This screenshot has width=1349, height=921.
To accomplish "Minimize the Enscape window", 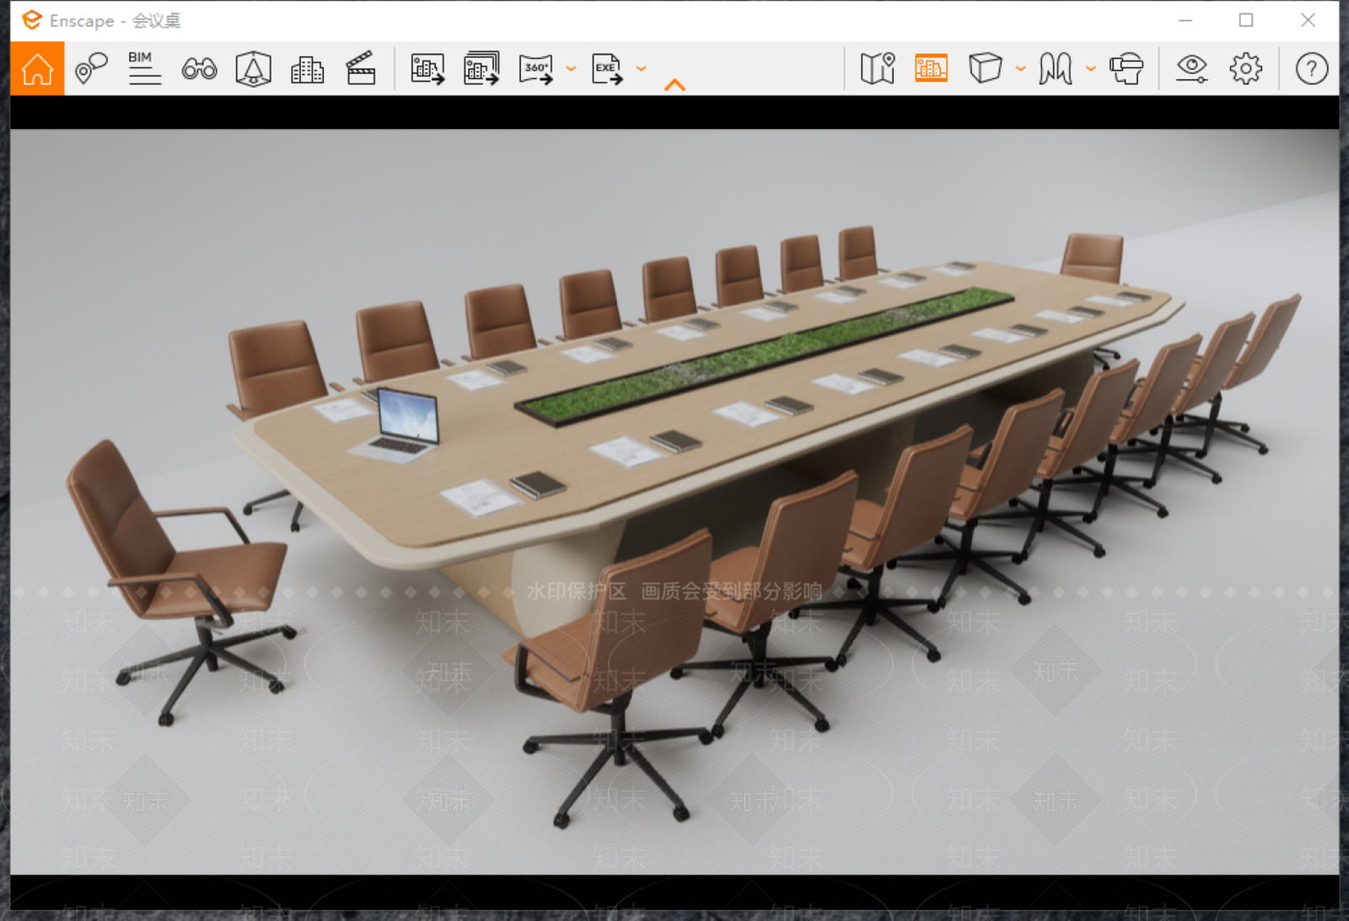I will tap(1185, 20).
